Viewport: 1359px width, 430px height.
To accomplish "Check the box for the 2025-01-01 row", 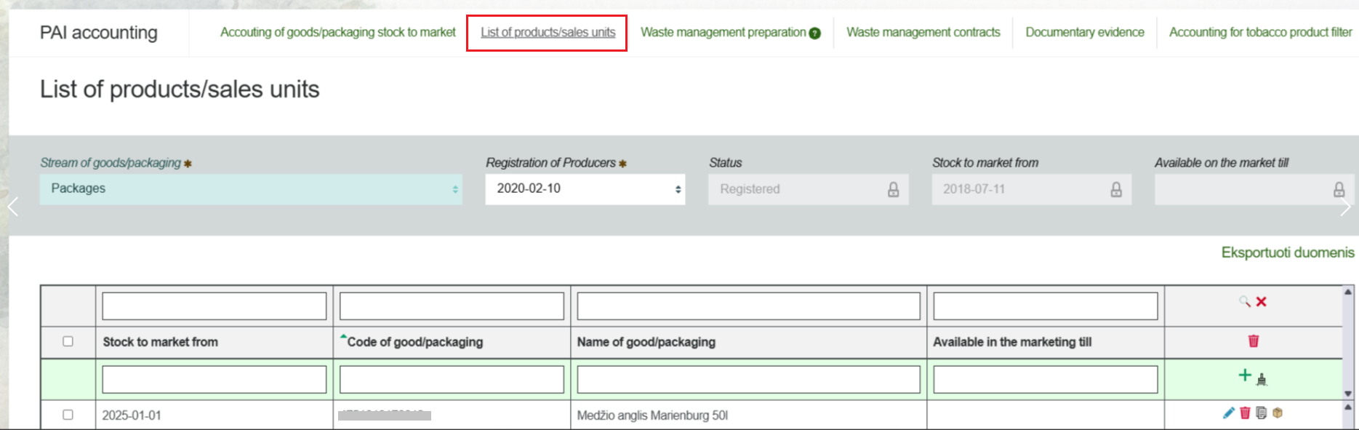I will (68, 415).
